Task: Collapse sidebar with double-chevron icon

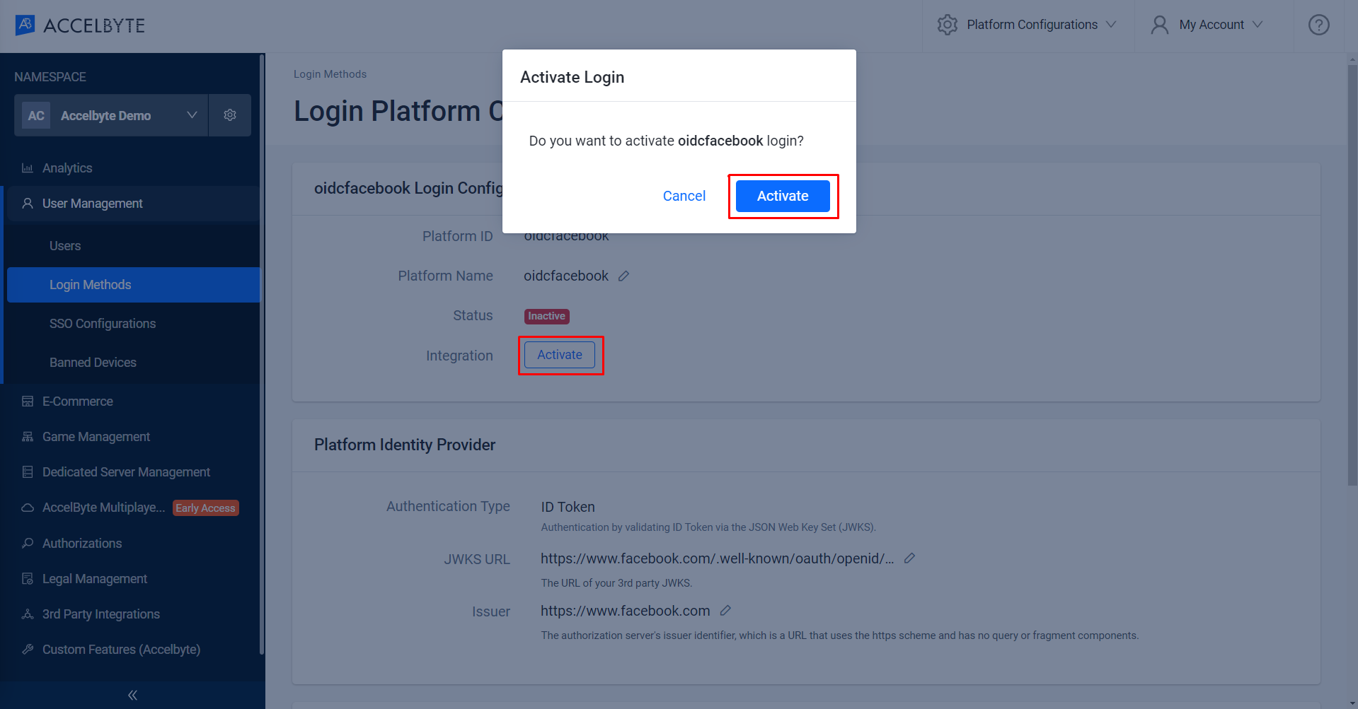Action: [x=132, y=695]
